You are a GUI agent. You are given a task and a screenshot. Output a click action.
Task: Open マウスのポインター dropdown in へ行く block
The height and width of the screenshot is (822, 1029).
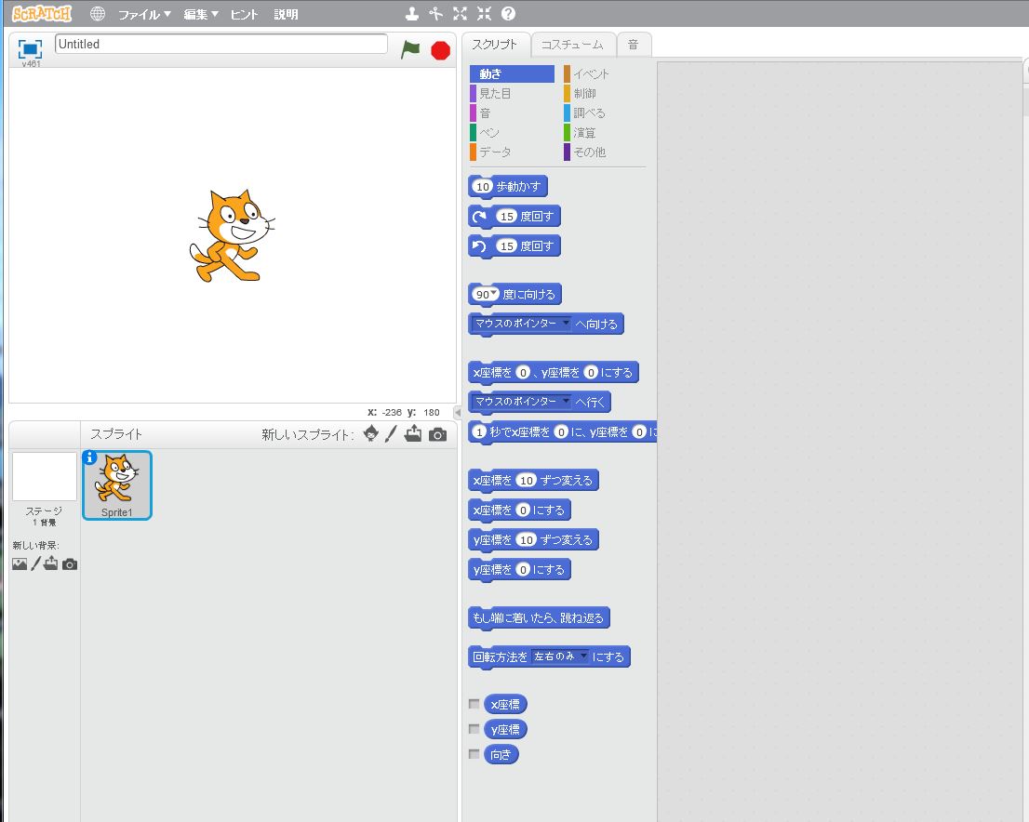pyautogui.click(x=566, y=402)
